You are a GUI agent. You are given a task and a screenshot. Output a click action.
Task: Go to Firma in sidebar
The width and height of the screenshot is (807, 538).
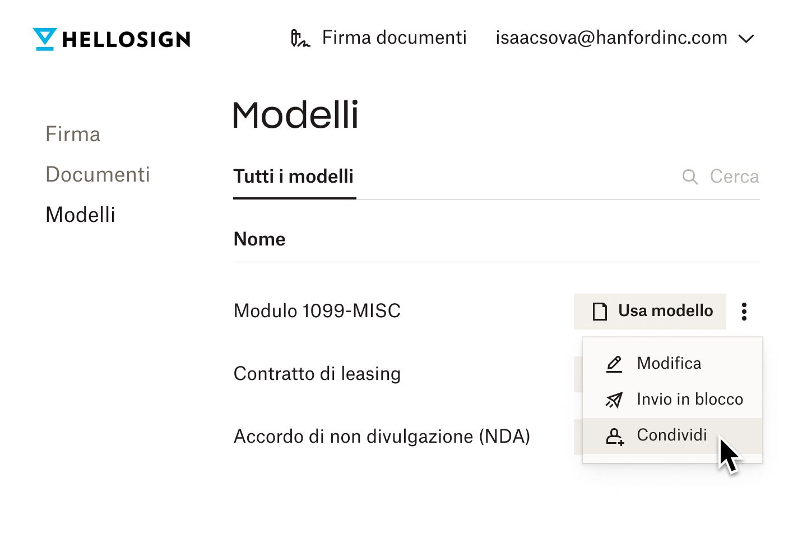(x=73, y=134)
